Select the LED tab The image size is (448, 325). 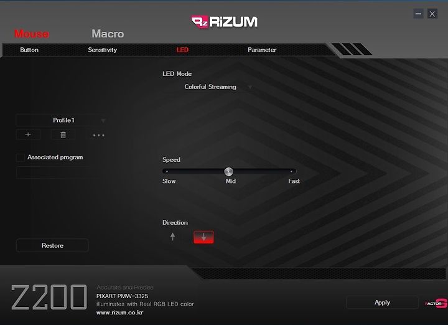(x=182, y=50)
